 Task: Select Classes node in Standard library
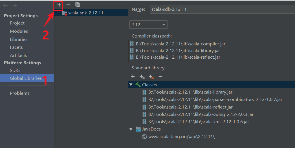click(x=212, y=85)
